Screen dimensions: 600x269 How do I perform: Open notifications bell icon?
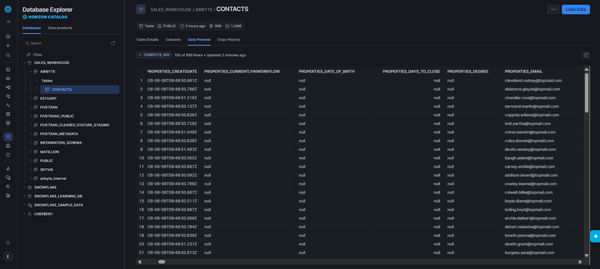(8, 243)
